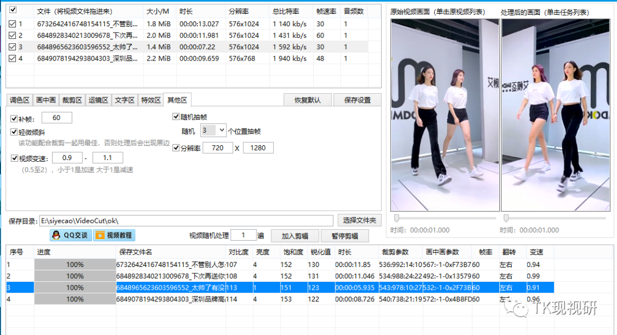The height and width of the screenshot is (335, 617).
Task: Open the 裁剪区 tab
Action: pyautogui.click(x=72, y=100)
